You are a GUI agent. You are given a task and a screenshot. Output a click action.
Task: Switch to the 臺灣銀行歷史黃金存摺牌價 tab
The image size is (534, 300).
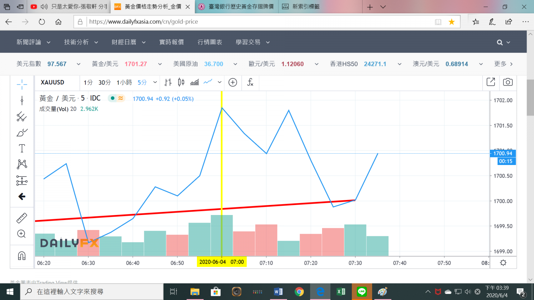pos(237,7)
